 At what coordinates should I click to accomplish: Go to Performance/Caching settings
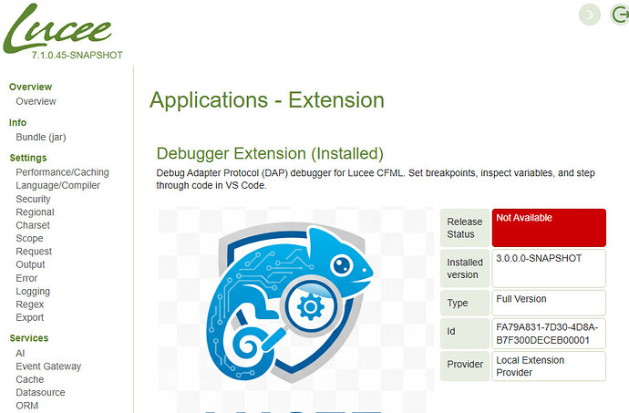pyautogui.click(x=62, y=172)
